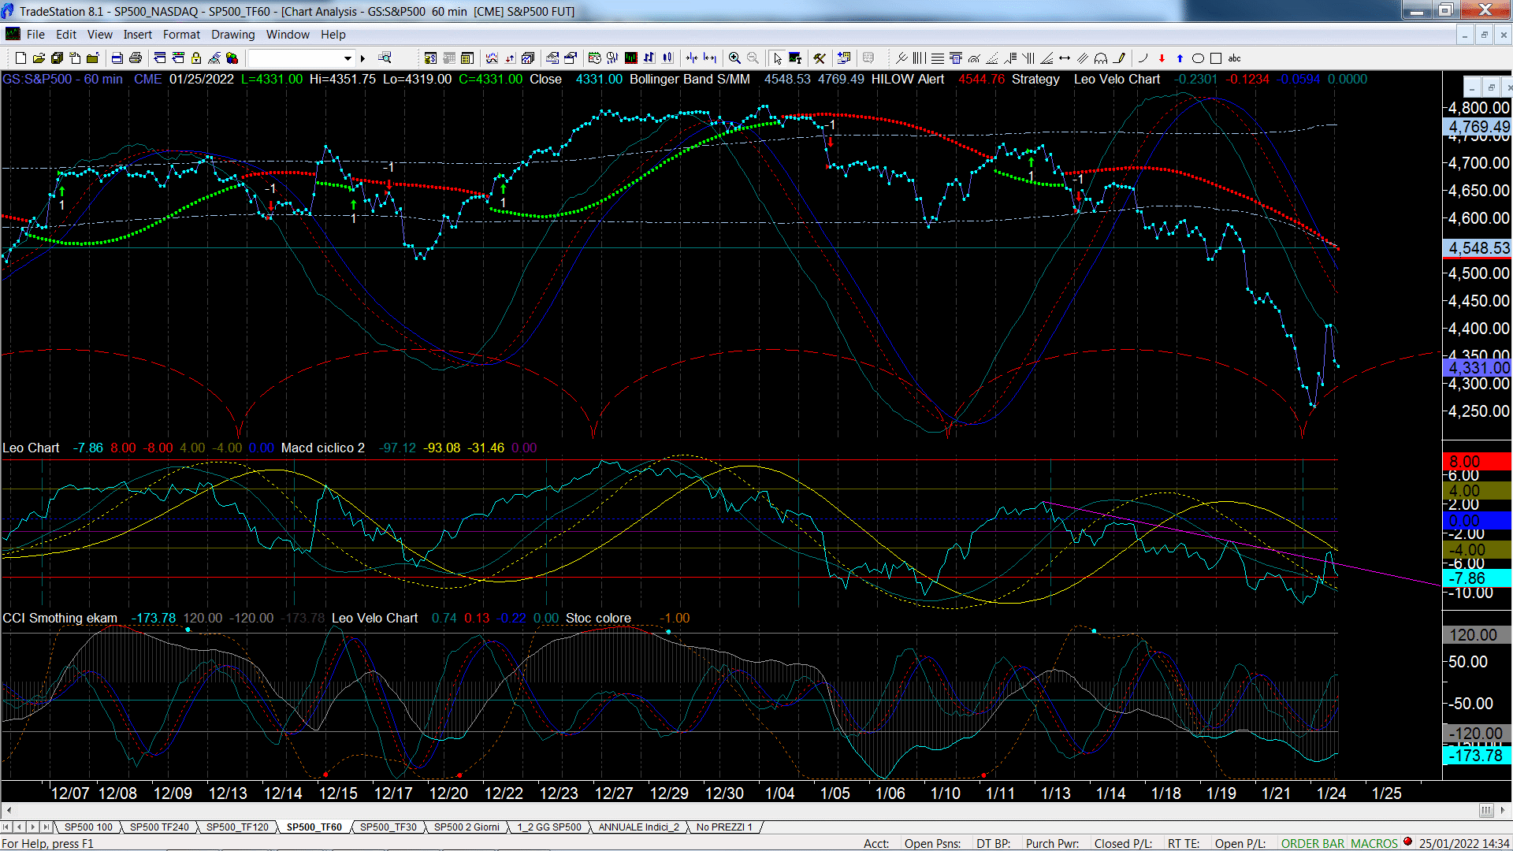Click the decrease bar spacing icon

click(692, 58)
